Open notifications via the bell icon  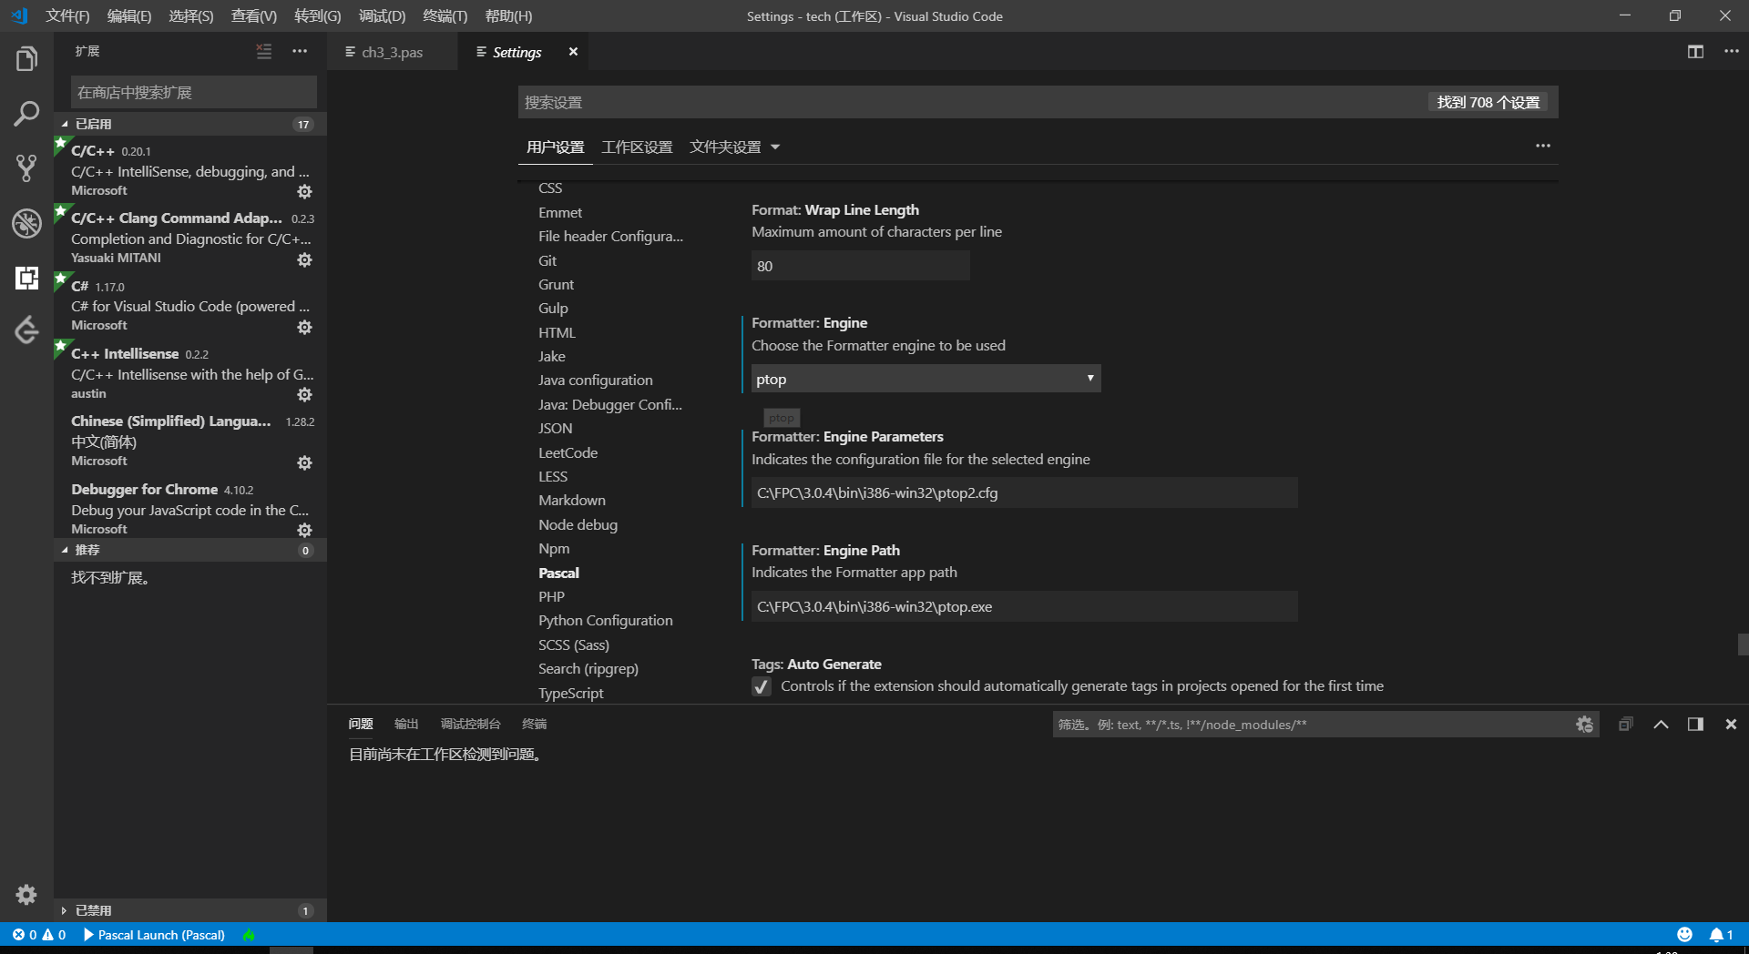tap(1718, 934)
